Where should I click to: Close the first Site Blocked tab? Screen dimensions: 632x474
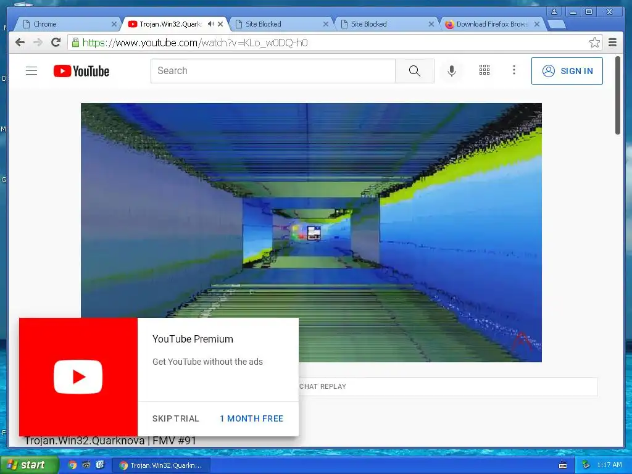[x=326, y=24]
